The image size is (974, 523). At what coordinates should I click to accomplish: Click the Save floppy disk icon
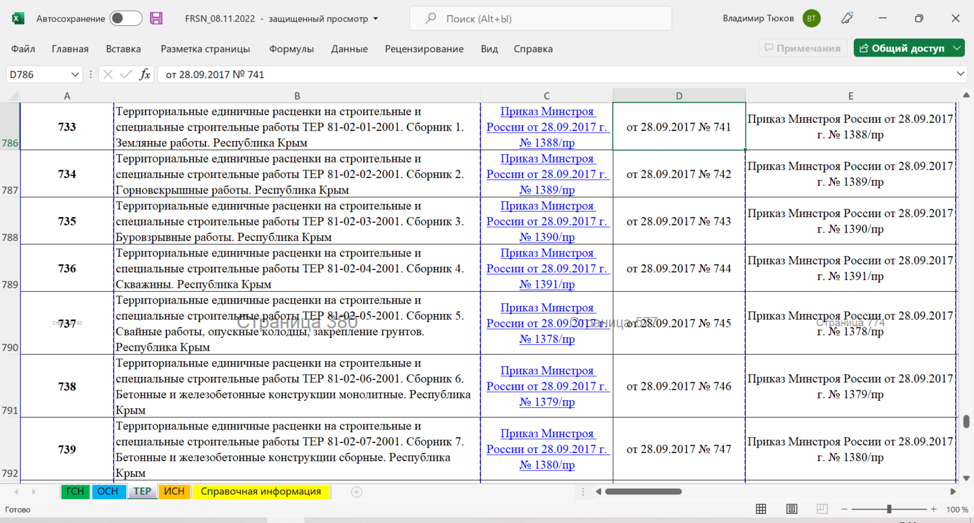[156, 19]
